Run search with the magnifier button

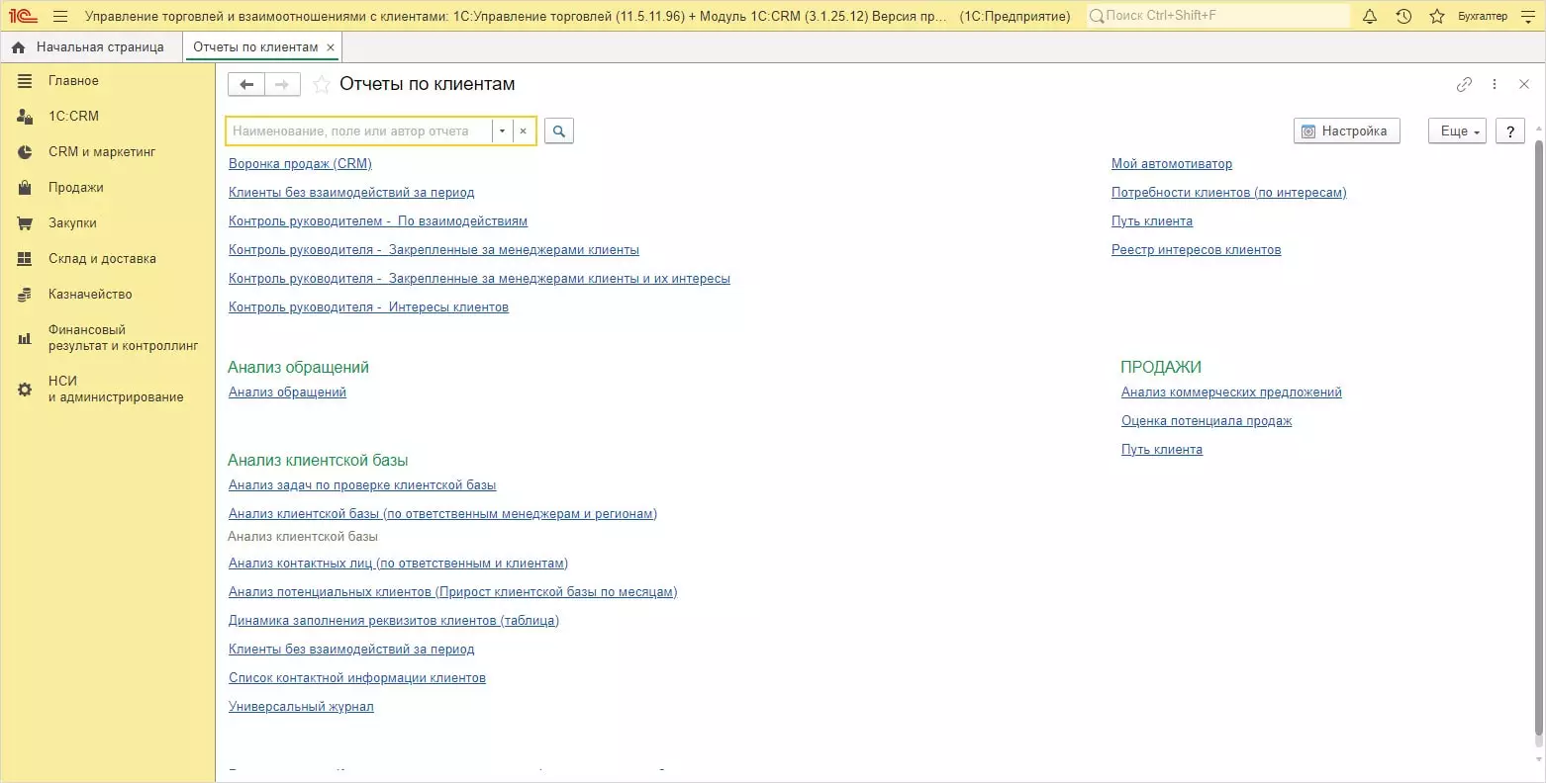click(559, 130)
